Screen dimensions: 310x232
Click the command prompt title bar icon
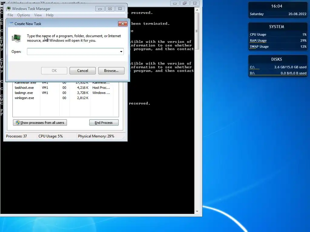(x=3, y=3)
